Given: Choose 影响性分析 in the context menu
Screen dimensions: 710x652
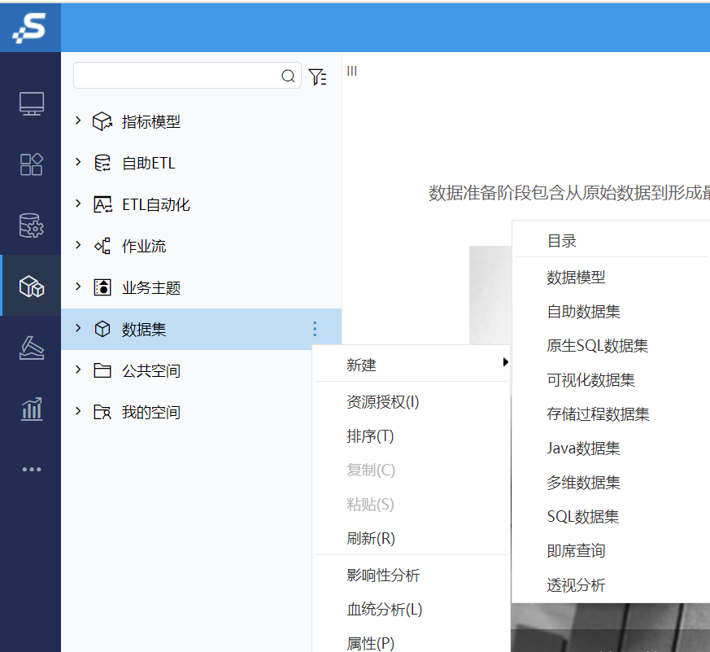Looking at the screenshot, I should pyautogui.click(x=383, y=575).
